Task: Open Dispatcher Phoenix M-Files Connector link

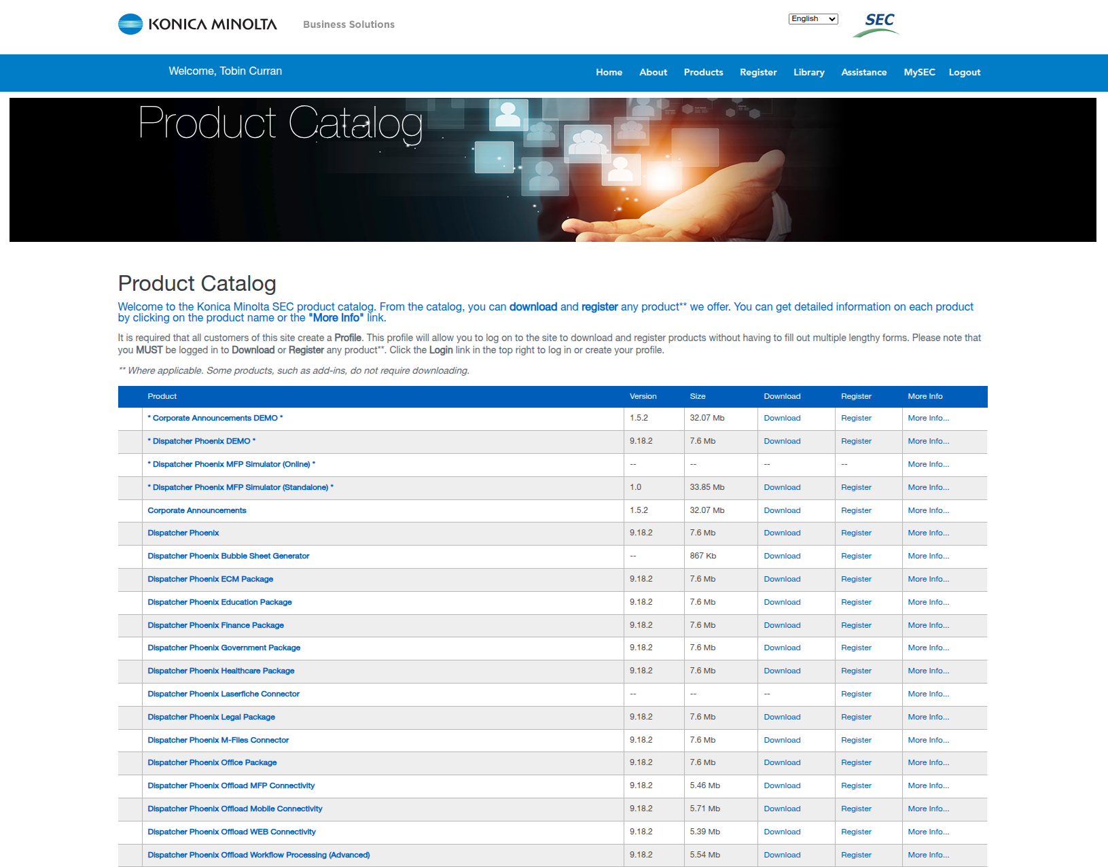Action: coord(218,741)
